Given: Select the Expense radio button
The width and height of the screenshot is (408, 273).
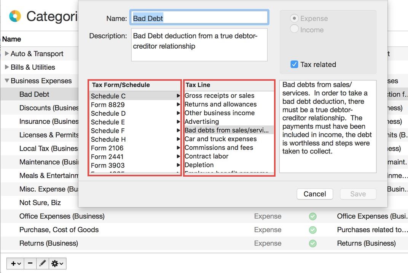Looking at the screenshot, I should click(294, 18).
